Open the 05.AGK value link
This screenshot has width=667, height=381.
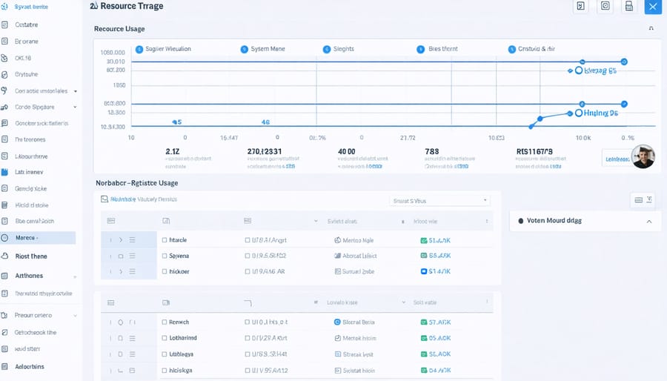(x=439, y=338)
